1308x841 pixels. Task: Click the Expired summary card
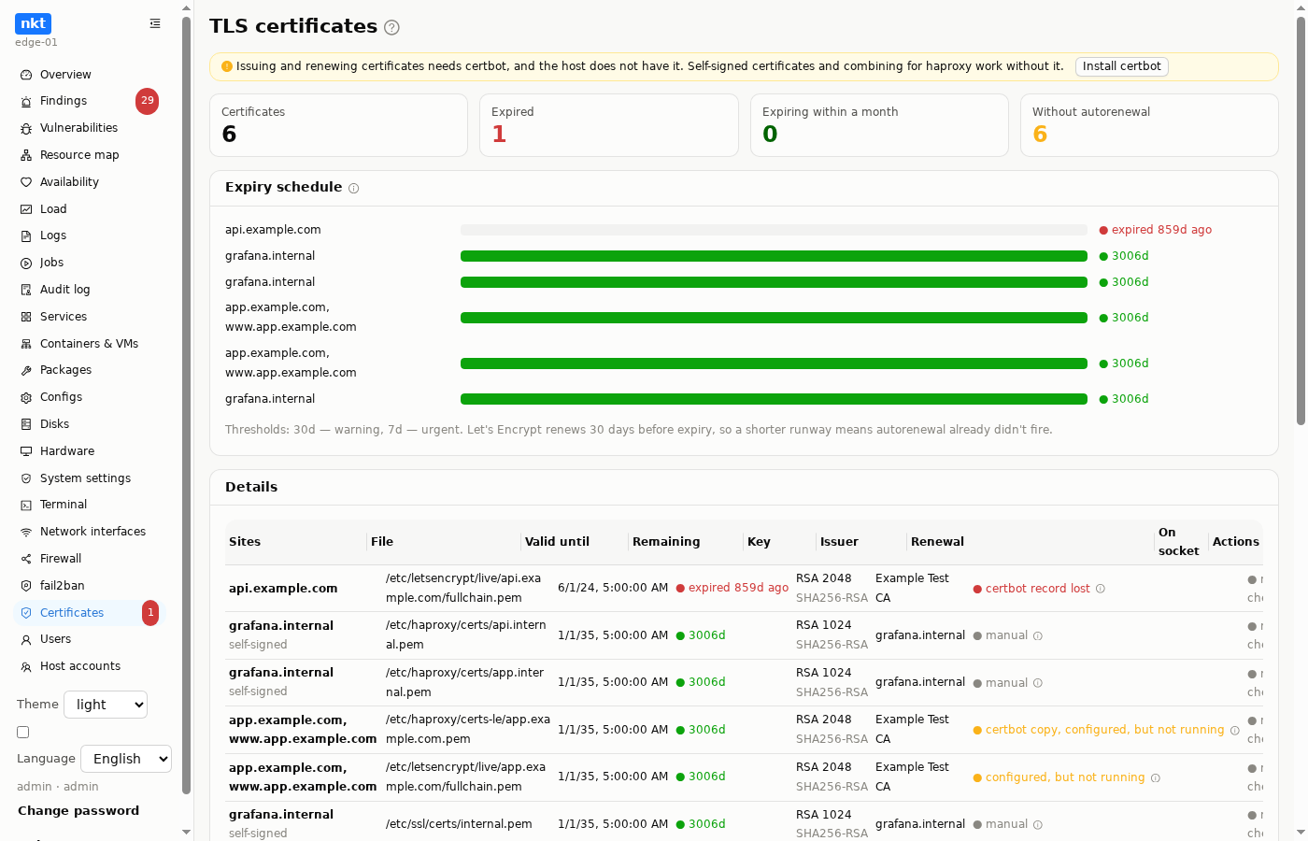[608, 125]
